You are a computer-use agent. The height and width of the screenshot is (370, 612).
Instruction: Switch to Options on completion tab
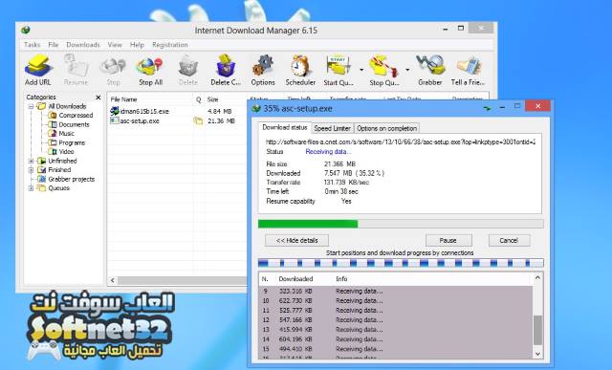coord(386,128)
